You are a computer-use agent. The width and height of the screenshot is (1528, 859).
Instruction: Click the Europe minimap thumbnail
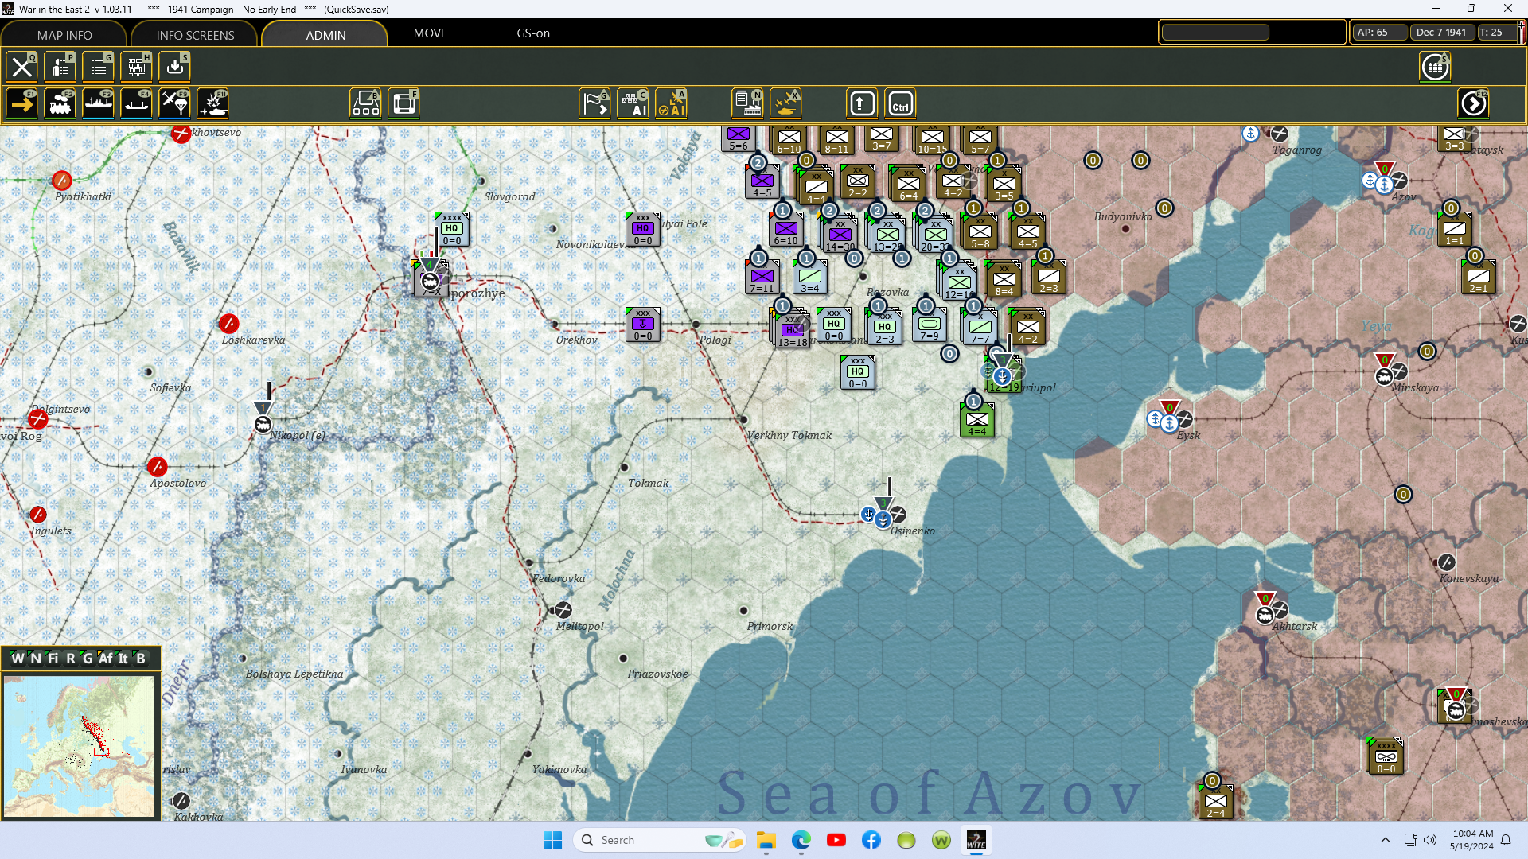pos(79,745)
